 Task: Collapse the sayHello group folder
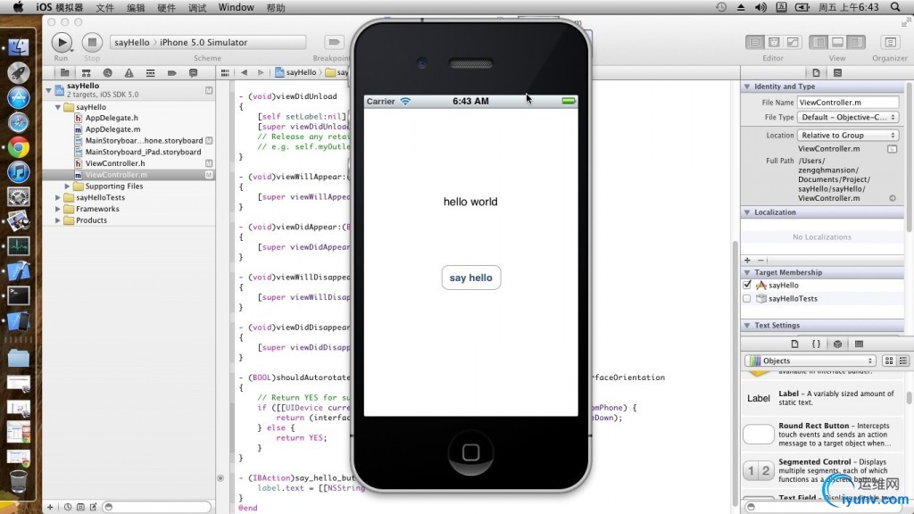click(x=58, y=107)
